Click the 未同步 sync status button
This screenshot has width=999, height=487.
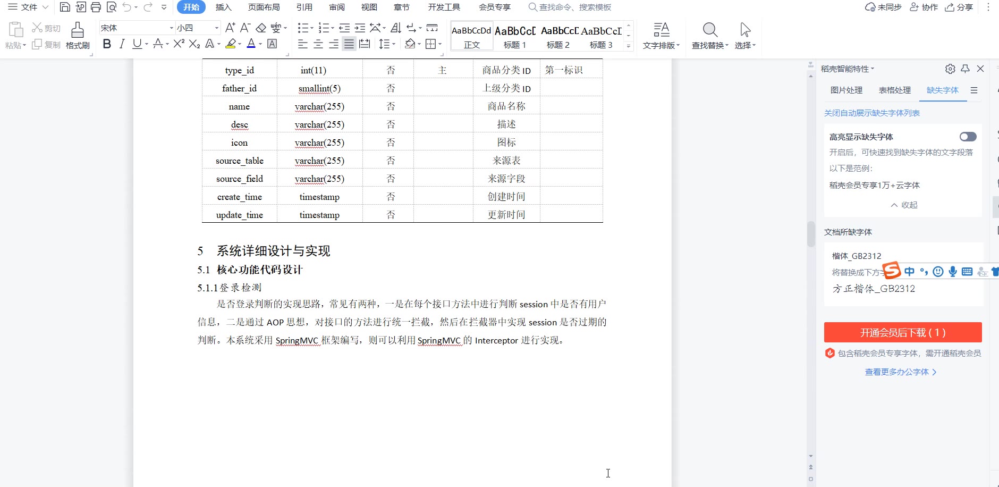(883, 7)
